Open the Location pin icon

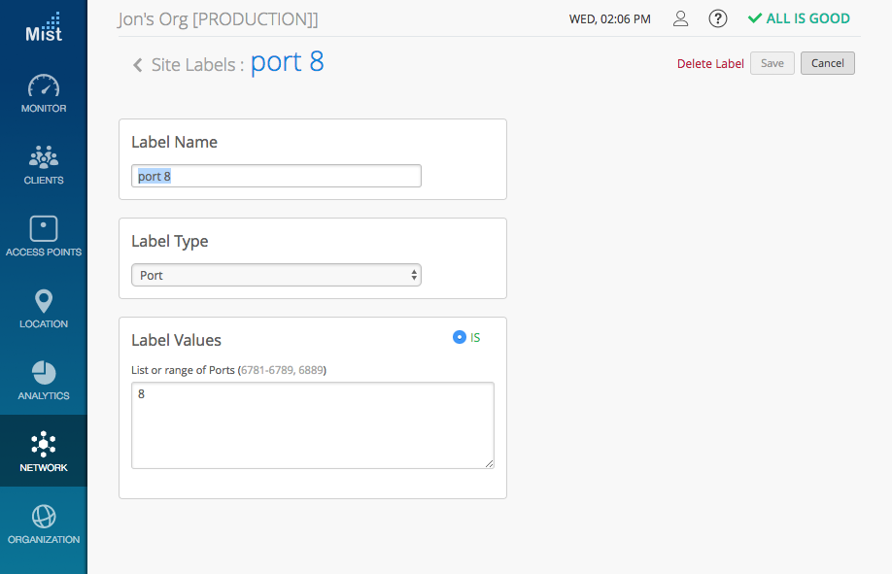point(44,301)
